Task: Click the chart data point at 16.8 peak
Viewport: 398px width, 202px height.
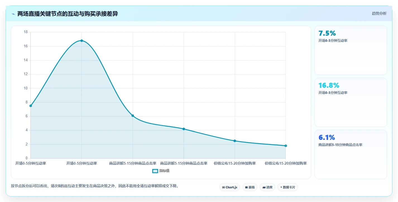Action: (x=81, y=41)
